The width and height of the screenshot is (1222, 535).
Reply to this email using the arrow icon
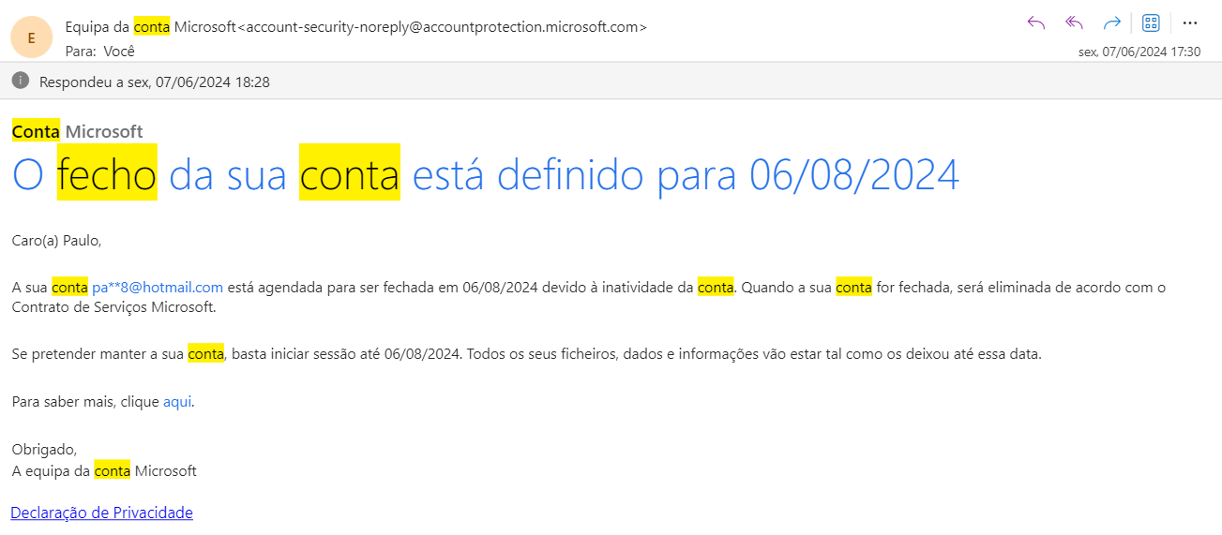pos(1036,23)
